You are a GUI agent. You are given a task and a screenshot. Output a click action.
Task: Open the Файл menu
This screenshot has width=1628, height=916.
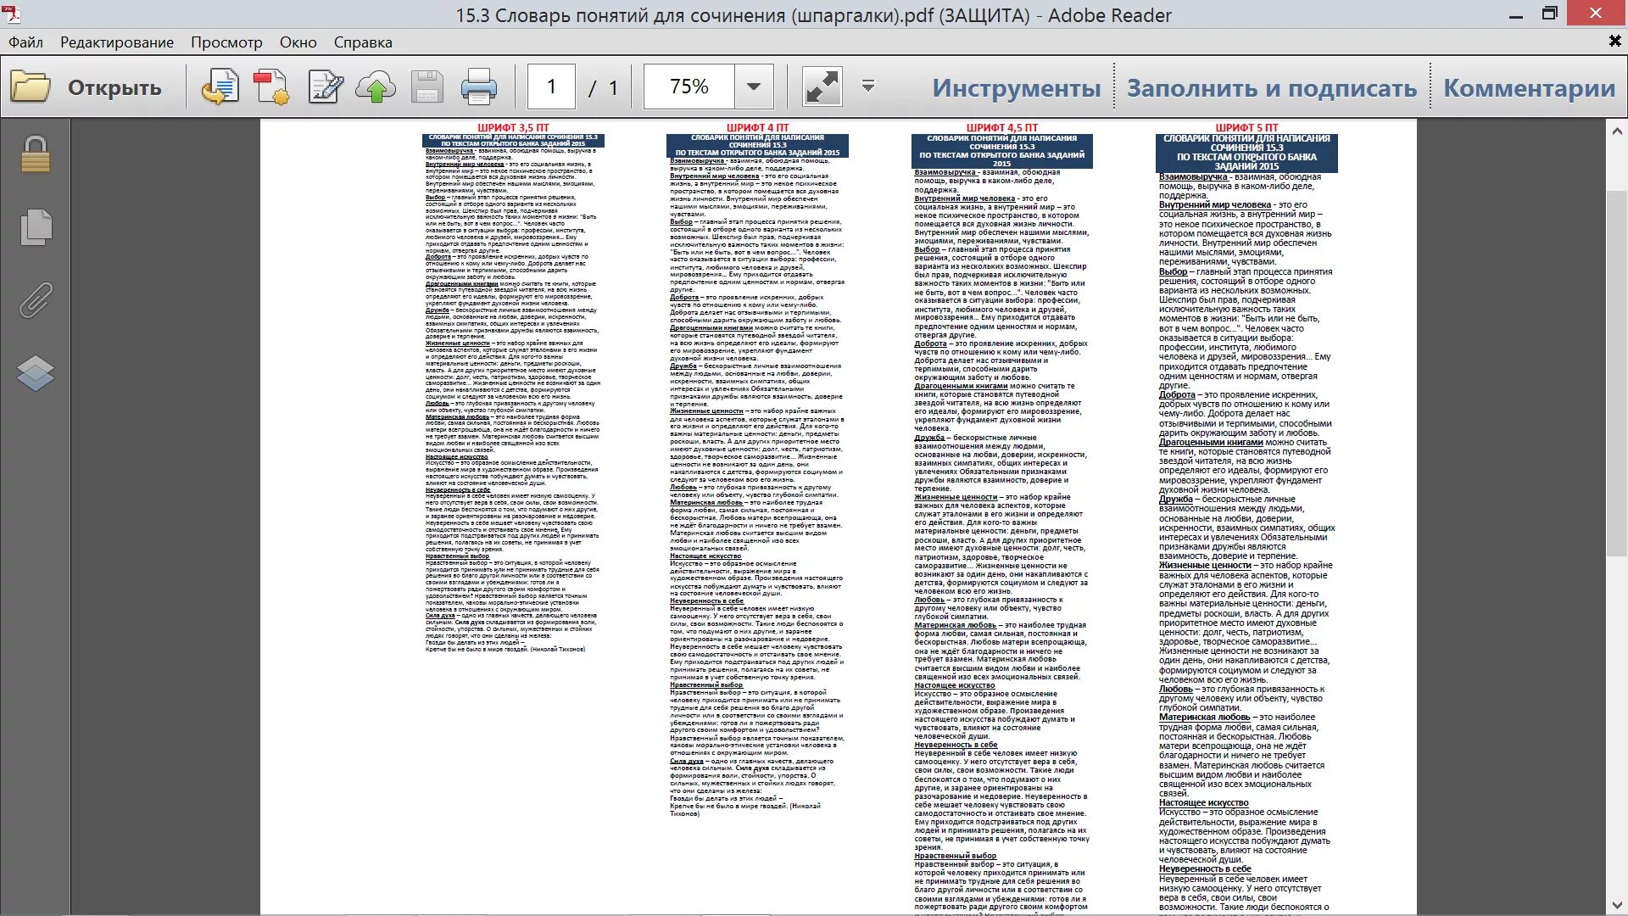tap(25, 42)
